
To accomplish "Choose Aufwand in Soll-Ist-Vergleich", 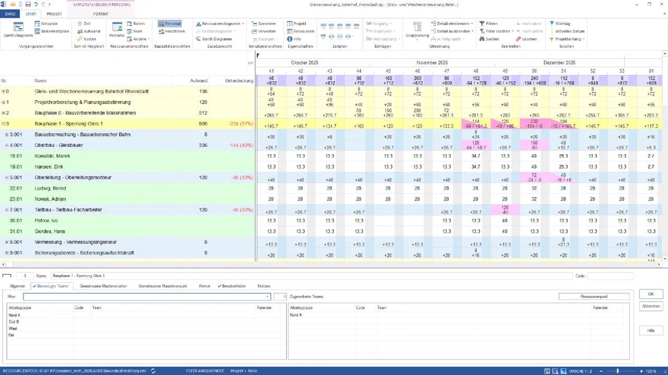I will coord(88,31).
